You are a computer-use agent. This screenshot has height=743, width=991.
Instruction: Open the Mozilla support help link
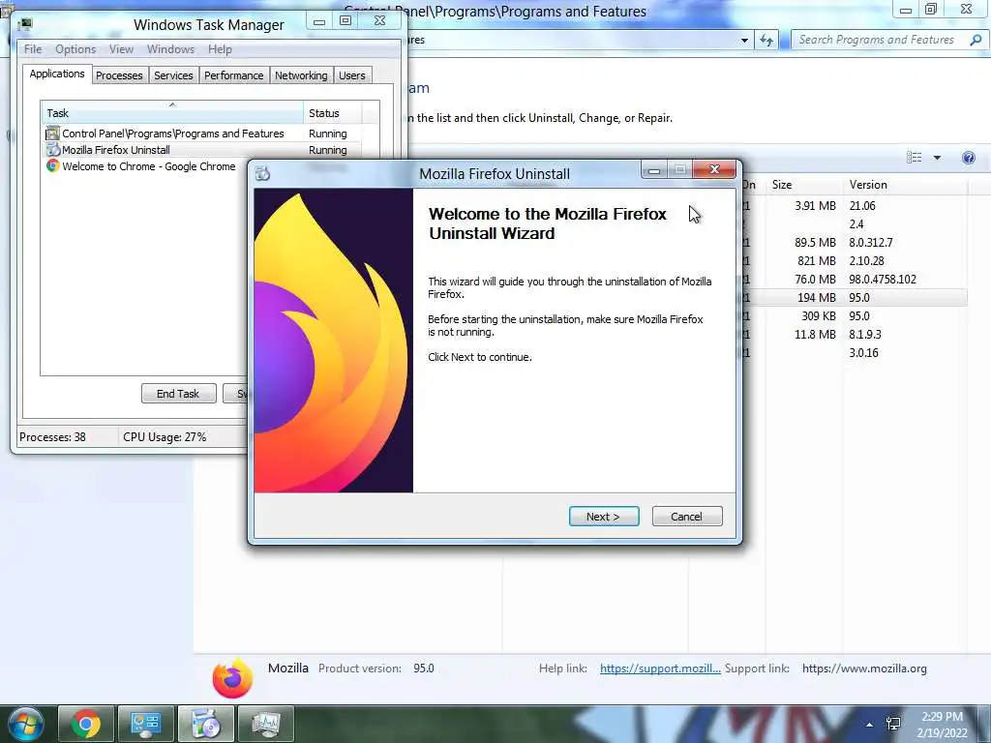660,669
